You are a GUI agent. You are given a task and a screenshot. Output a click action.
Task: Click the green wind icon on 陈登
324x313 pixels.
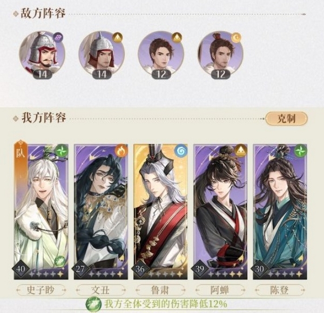(x=301, y=150)
